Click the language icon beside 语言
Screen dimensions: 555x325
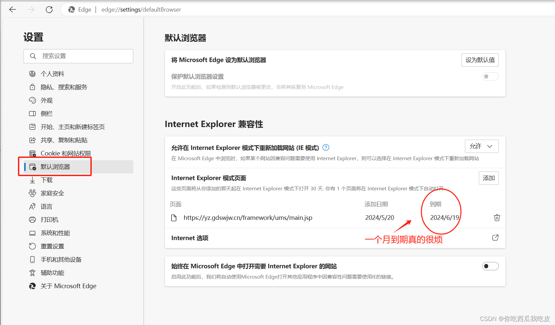(x=32, y=206)
